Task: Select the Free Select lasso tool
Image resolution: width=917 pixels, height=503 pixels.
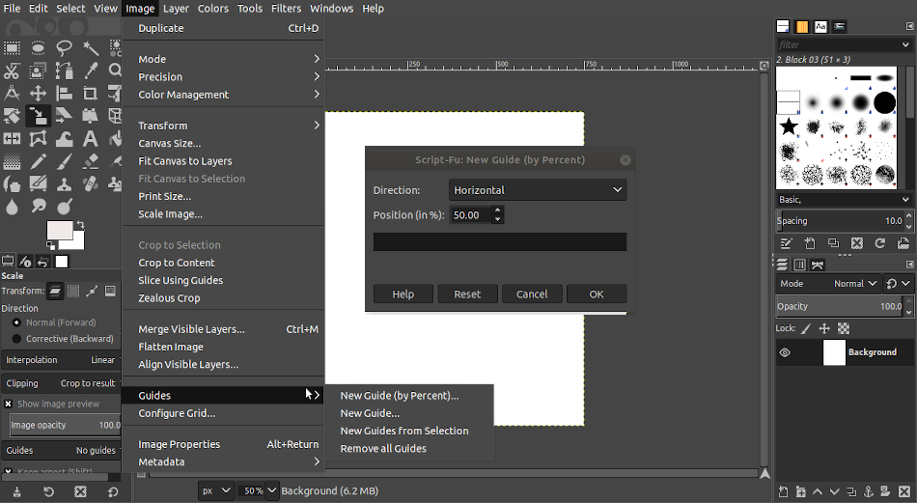Action: (x=64, y=48)
